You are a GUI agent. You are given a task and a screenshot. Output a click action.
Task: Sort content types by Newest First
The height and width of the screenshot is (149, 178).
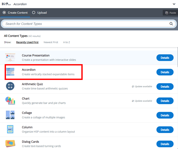pyautogui.click(x=51, y=42)
